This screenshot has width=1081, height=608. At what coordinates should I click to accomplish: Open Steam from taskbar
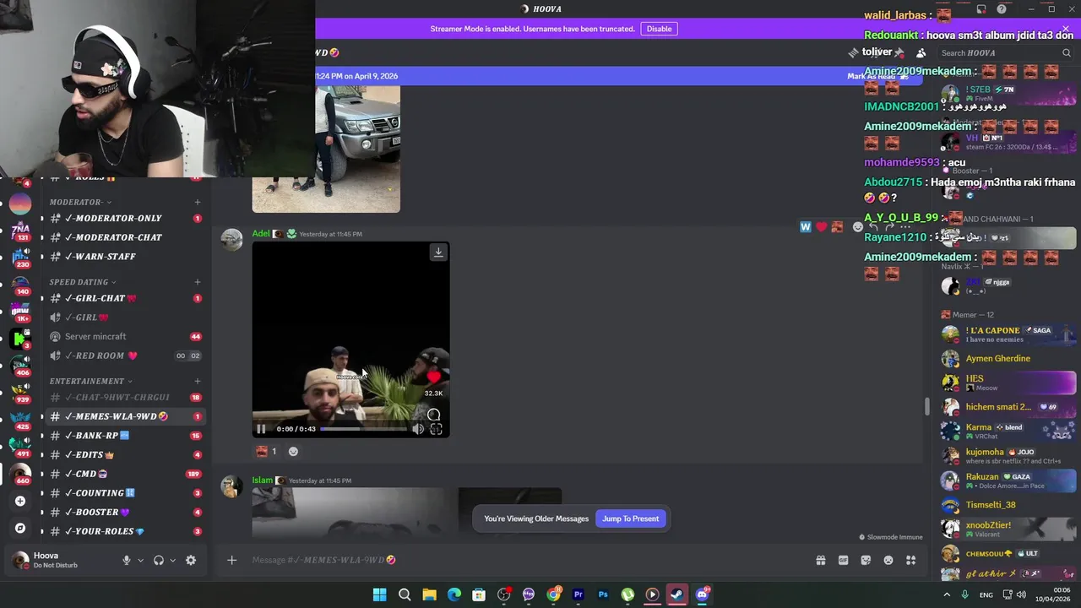click(677, 594)
